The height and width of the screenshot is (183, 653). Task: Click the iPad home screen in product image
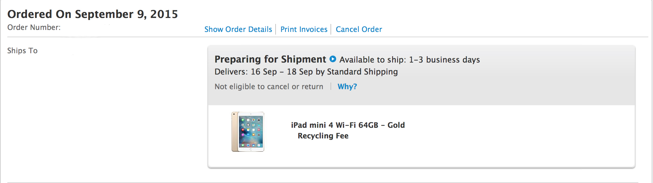[251, 132]
